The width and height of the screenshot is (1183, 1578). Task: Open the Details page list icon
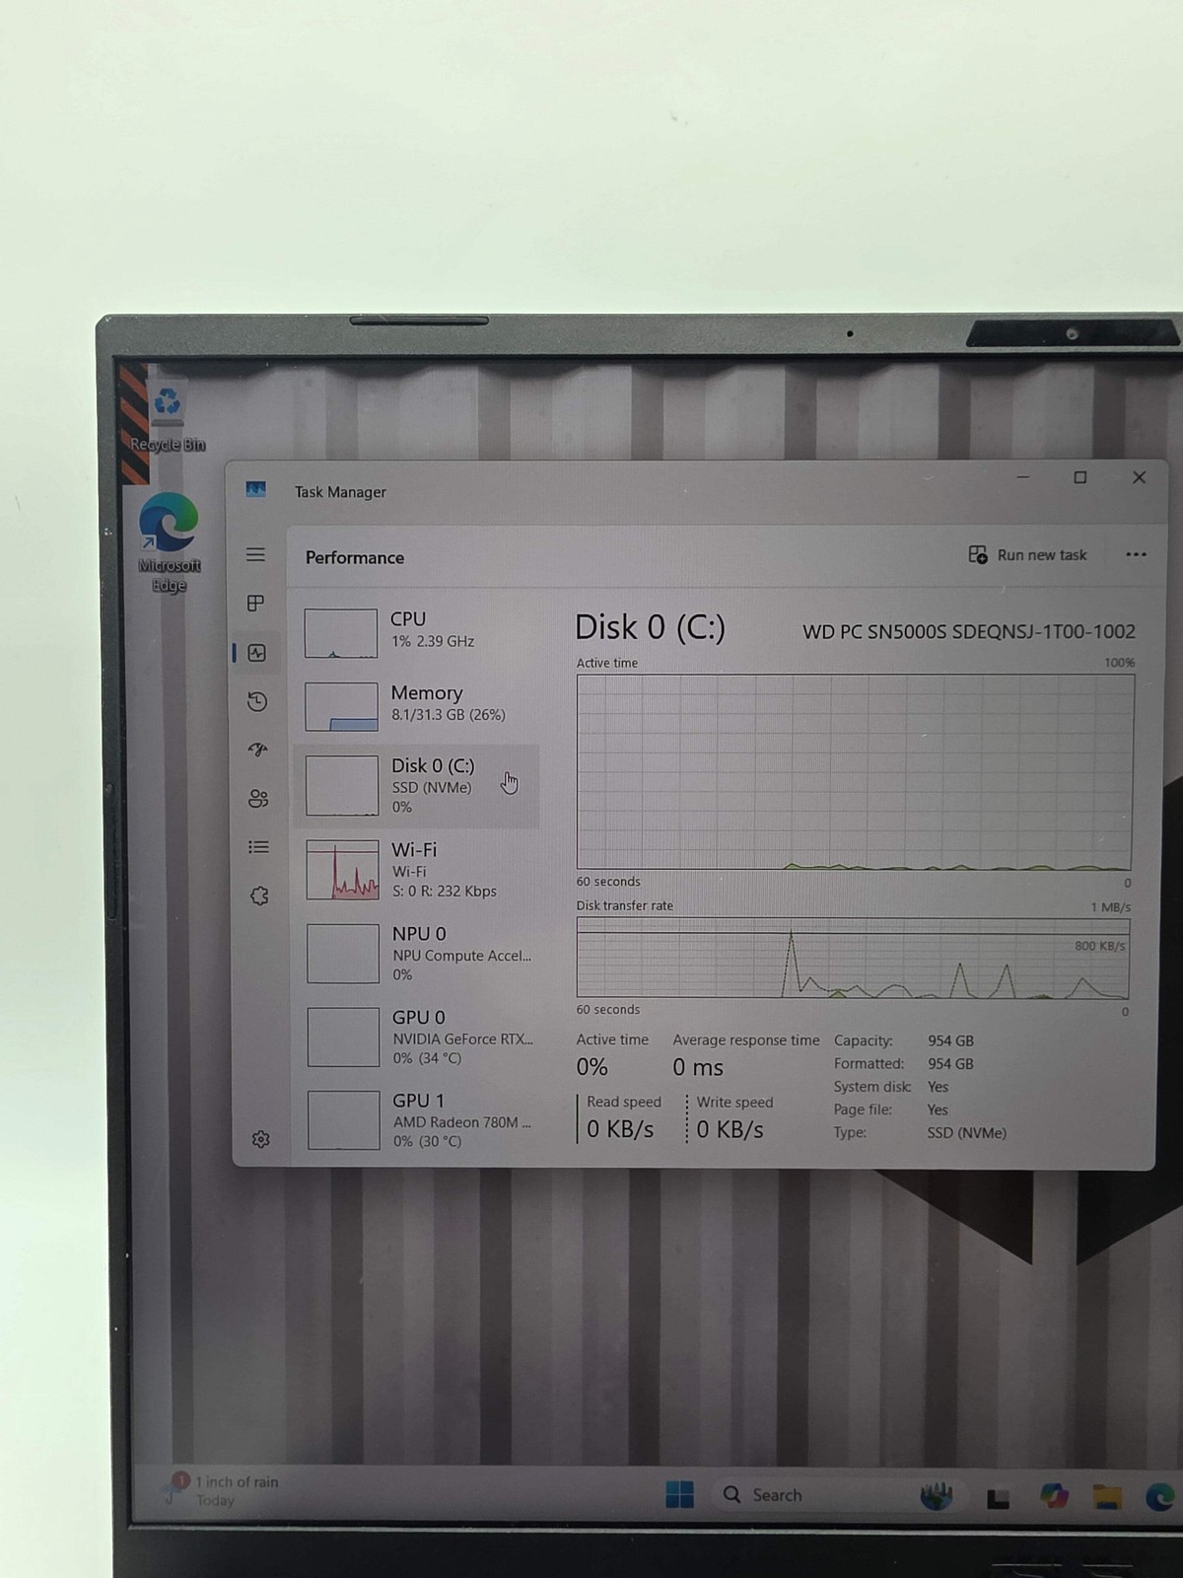(258, 846)
